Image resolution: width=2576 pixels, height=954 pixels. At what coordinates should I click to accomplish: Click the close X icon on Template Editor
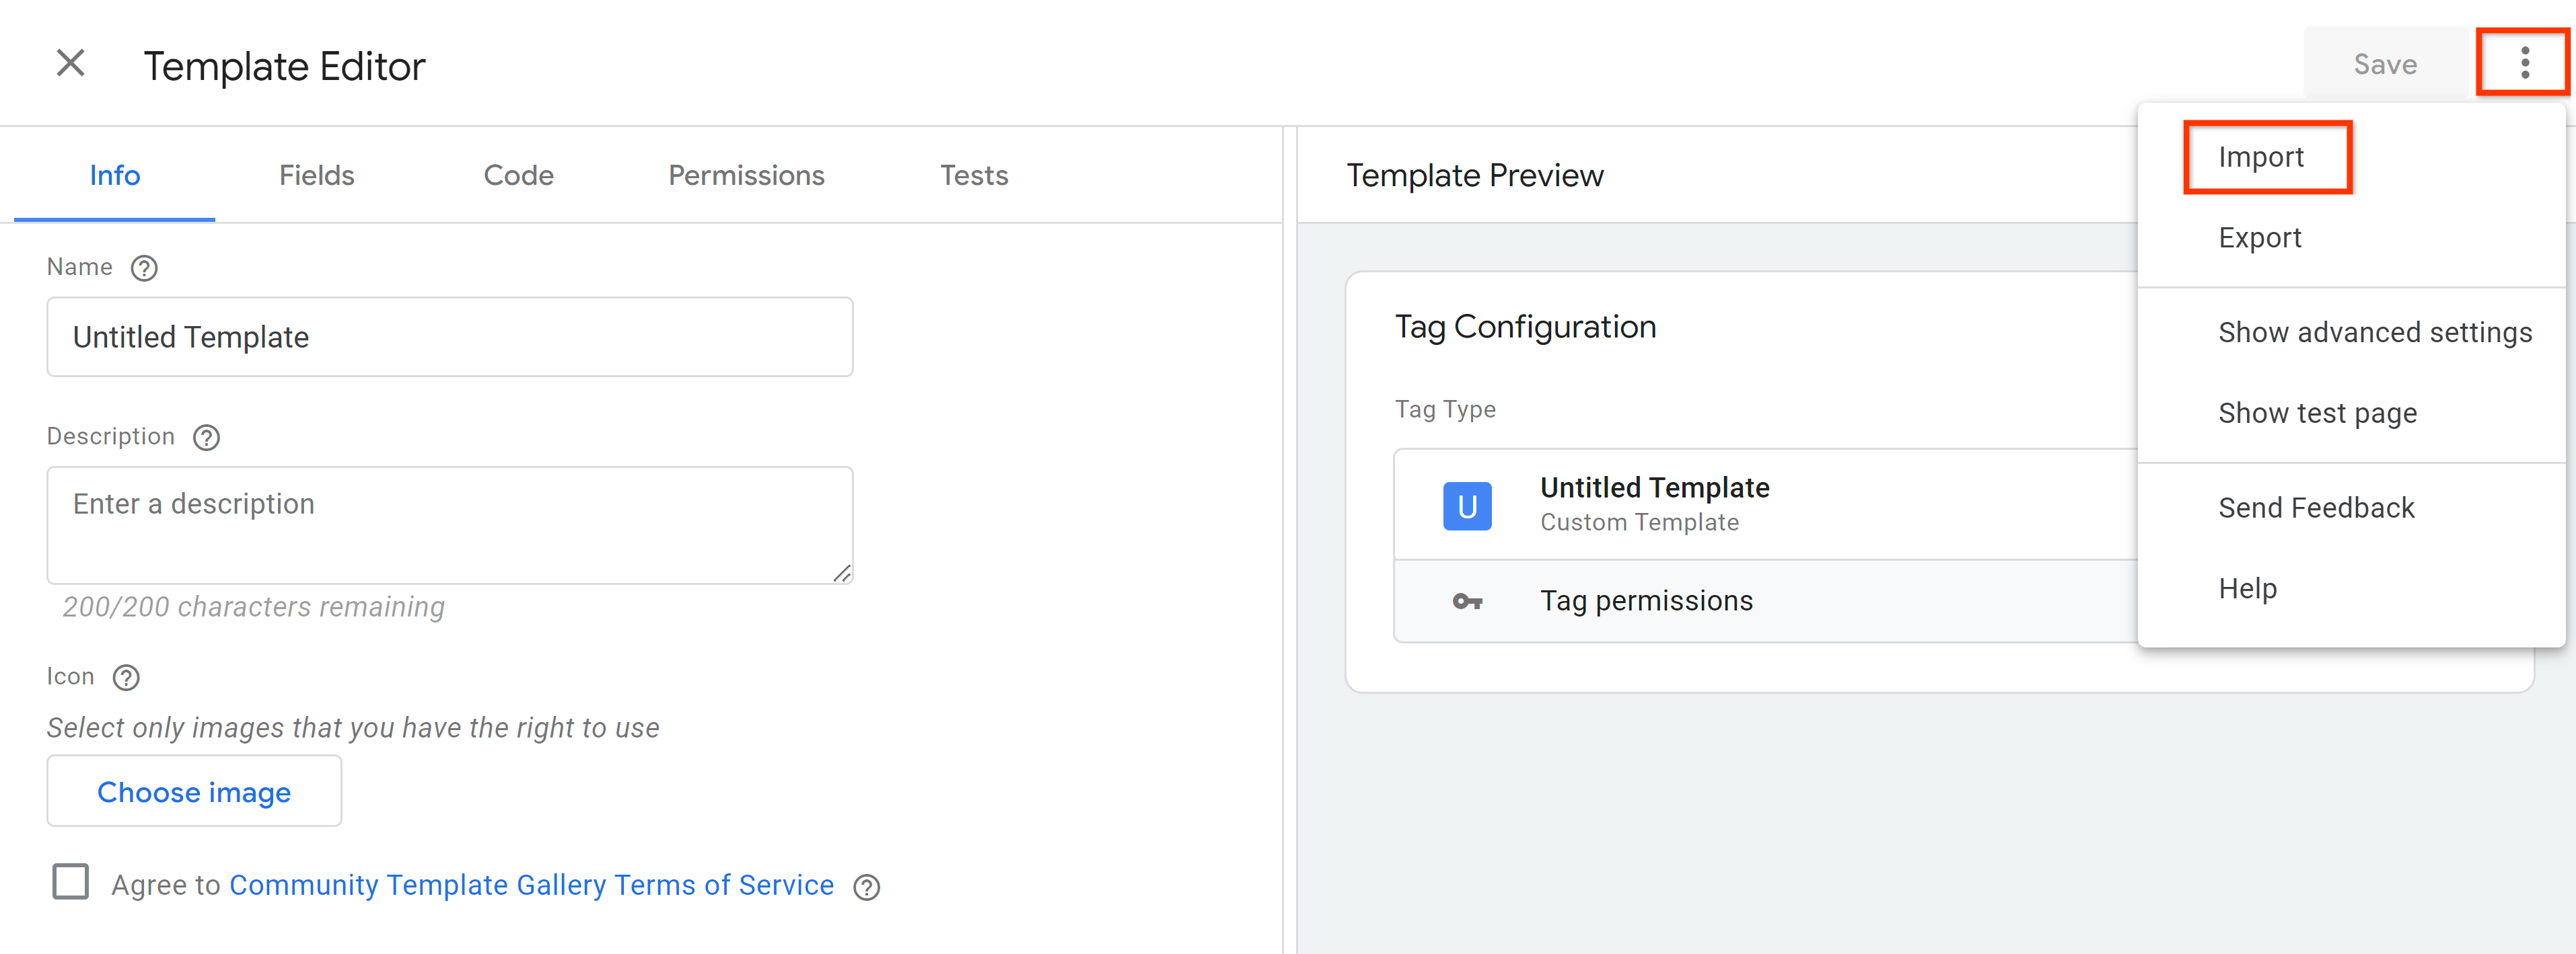pyautogui.click(x=69, y=64)
